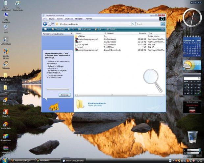This screenshot has width=204, height=163.
Task: Click the round Forward navigation button
Action: [x=50, y=24]
